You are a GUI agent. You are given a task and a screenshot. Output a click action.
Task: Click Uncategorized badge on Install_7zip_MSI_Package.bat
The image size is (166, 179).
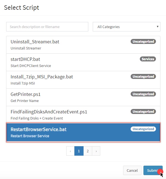[143, 76]
